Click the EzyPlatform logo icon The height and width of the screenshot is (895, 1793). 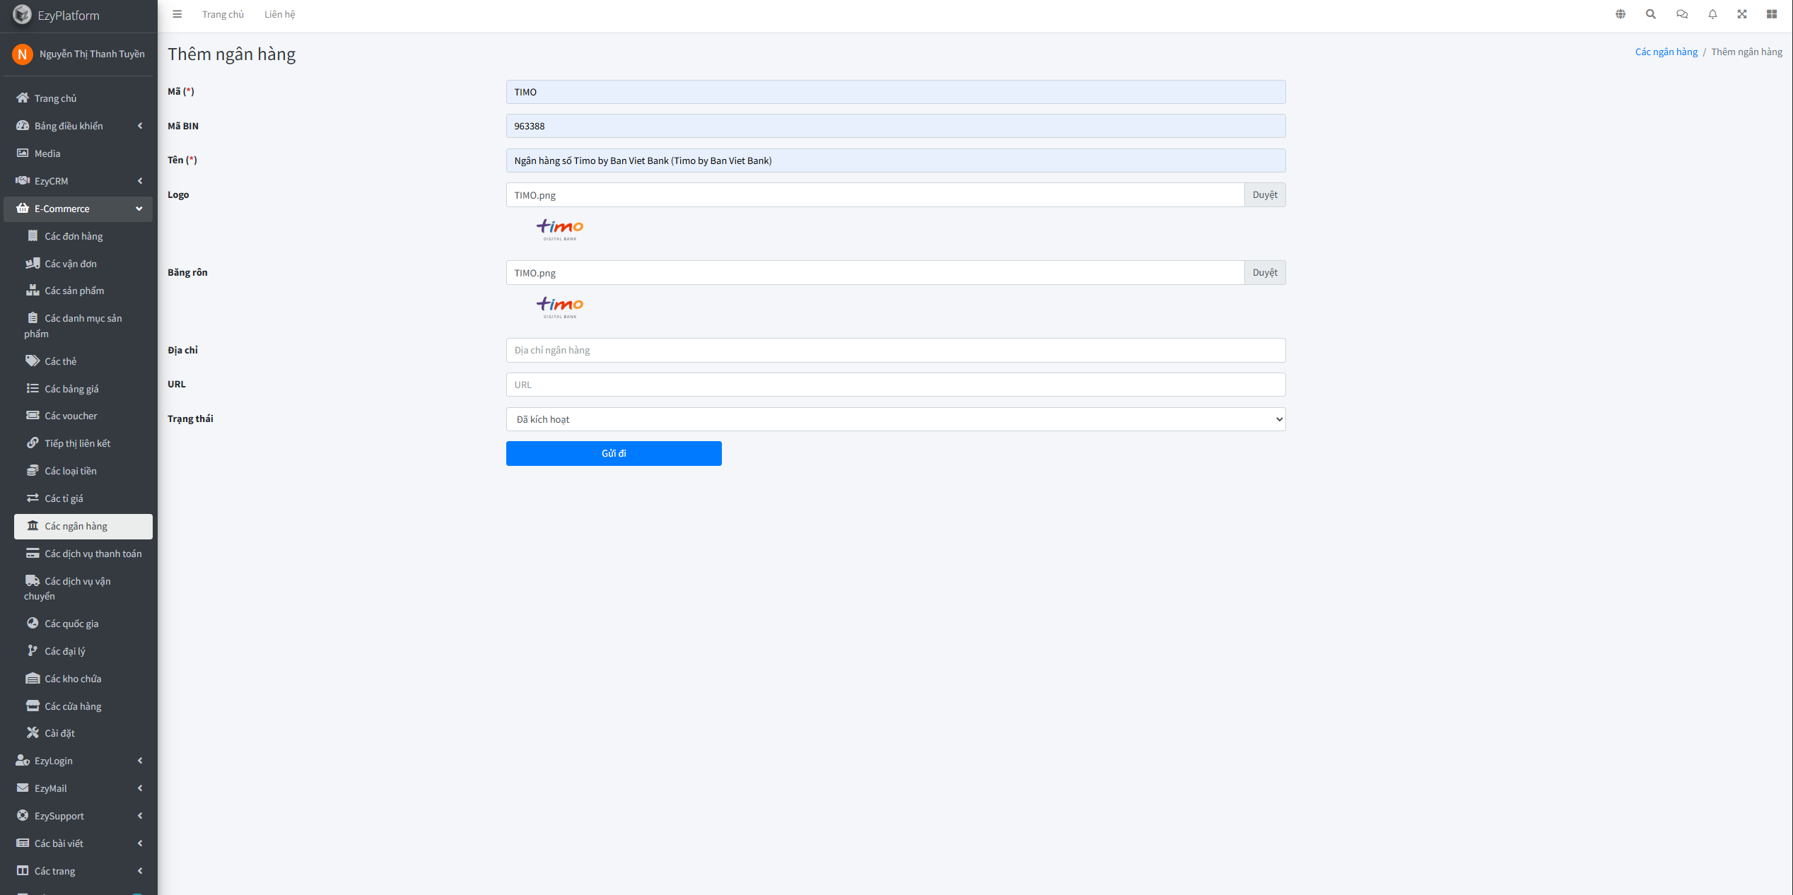pos(22,15)
